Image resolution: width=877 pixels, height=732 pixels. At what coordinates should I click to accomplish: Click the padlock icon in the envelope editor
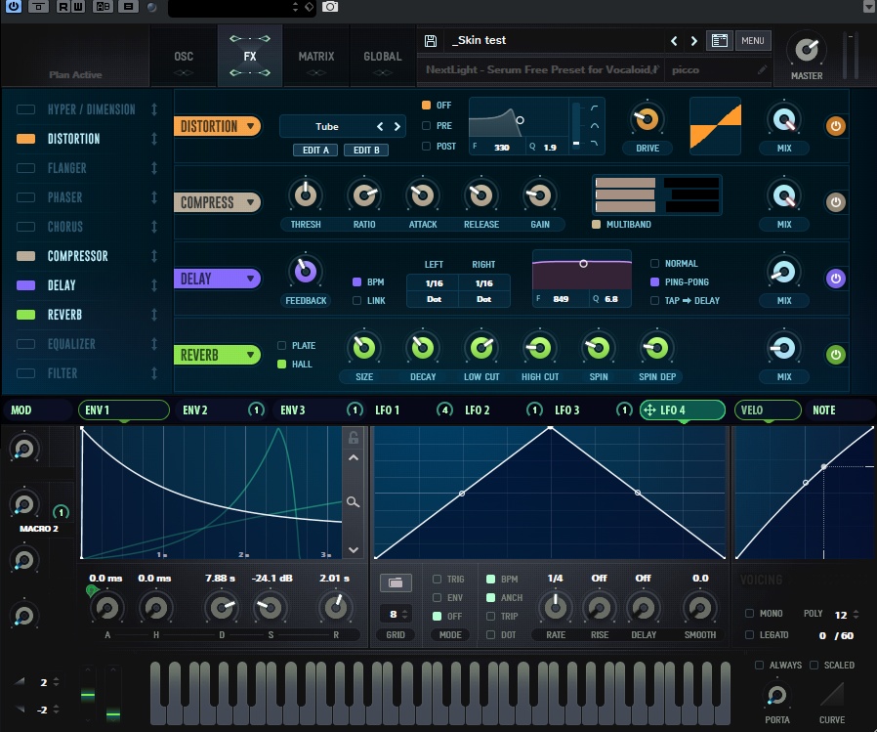353,438
